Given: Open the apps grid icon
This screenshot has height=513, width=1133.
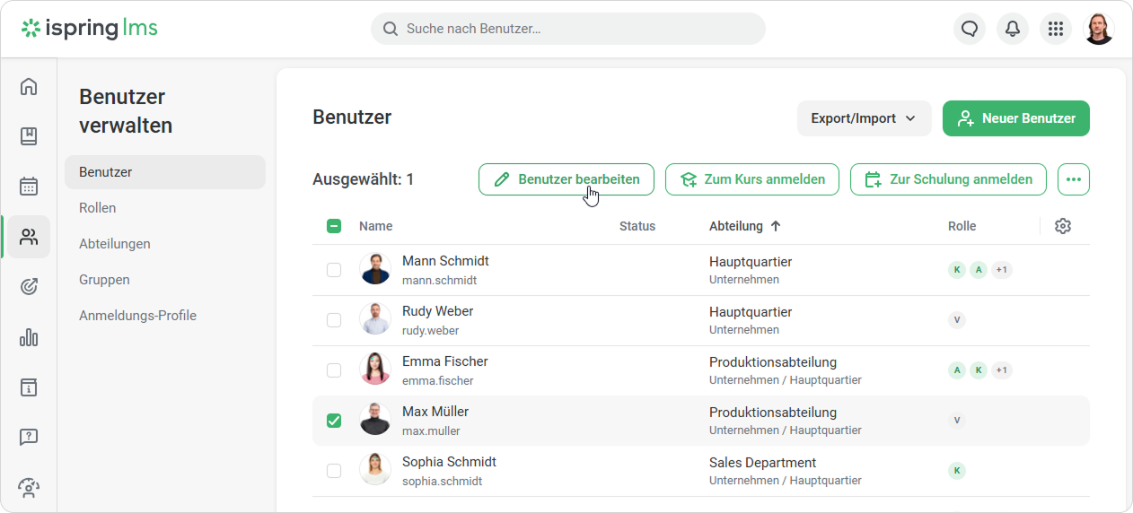Looking at the screenshot, I should click(1056, 29).
